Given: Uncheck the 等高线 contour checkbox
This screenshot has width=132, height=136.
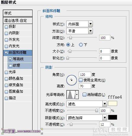Looking at the screenshot, I should (x=10, y=59).
